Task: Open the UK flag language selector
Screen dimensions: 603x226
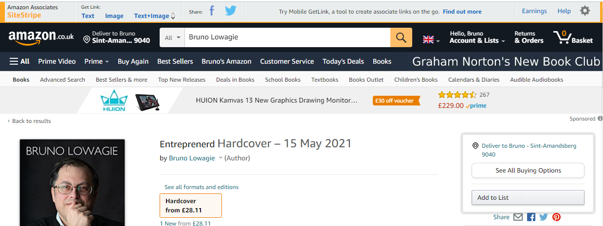Action: click(x=431, y=40)
